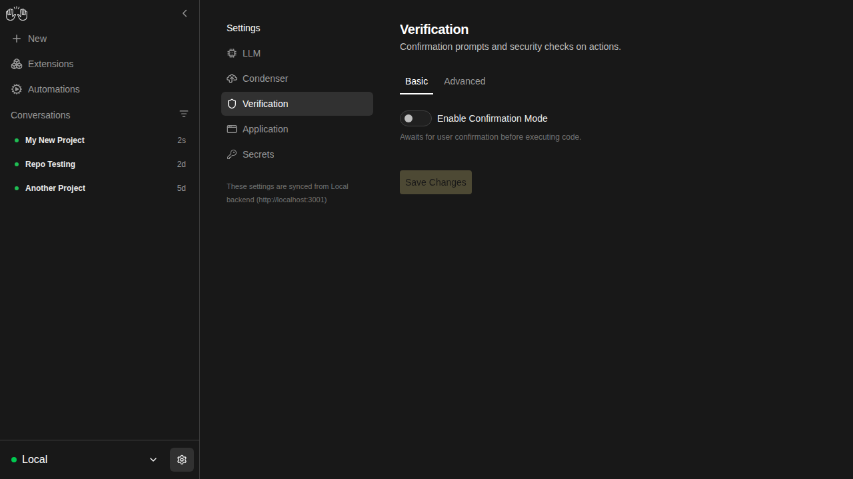Open the Extensions page
Screen dimensions: 853x479
pos(100,64)
